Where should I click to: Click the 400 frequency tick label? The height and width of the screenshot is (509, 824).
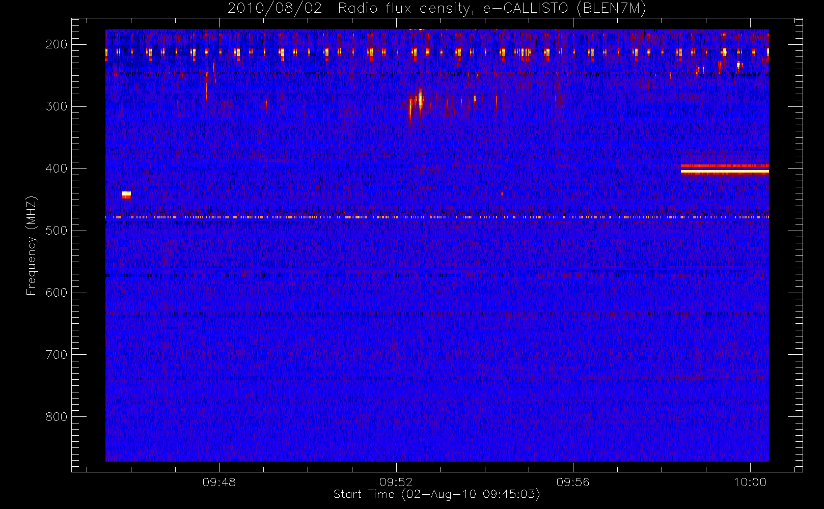click(57, 168)
